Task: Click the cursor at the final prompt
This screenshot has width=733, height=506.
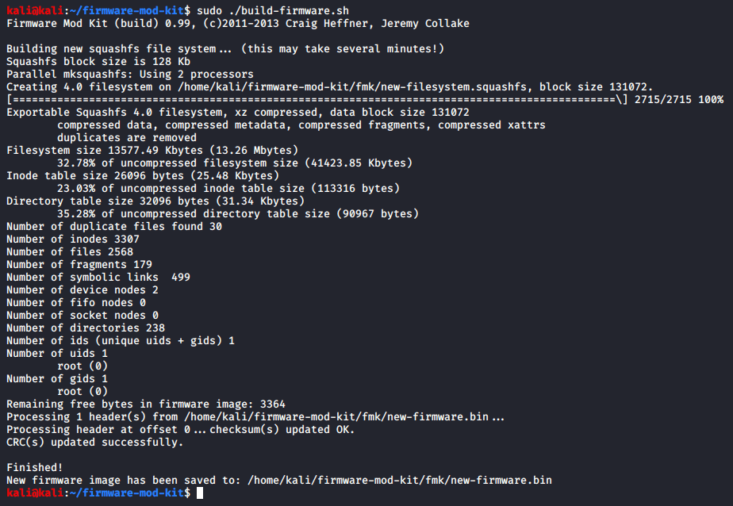Action: 201,493
